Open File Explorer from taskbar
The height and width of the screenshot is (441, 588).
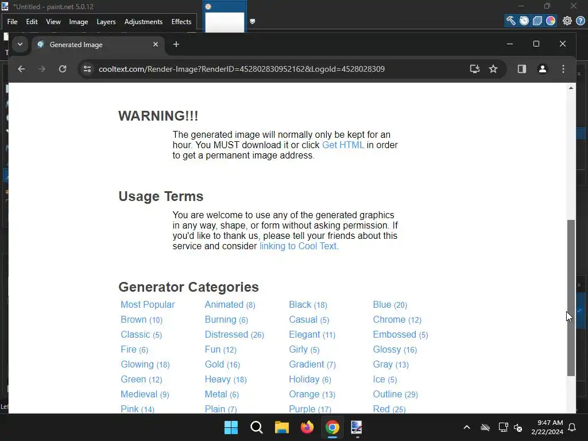pos(281,427)
